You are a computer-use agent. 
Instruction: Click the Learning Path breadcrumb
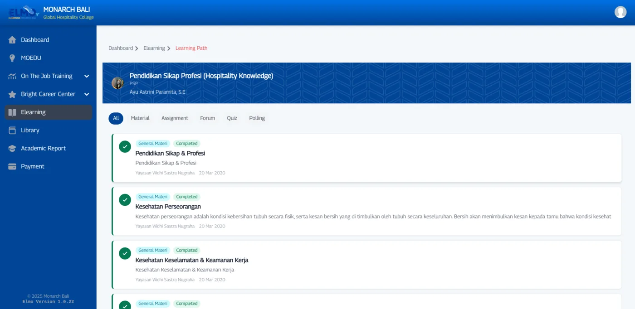191,48
